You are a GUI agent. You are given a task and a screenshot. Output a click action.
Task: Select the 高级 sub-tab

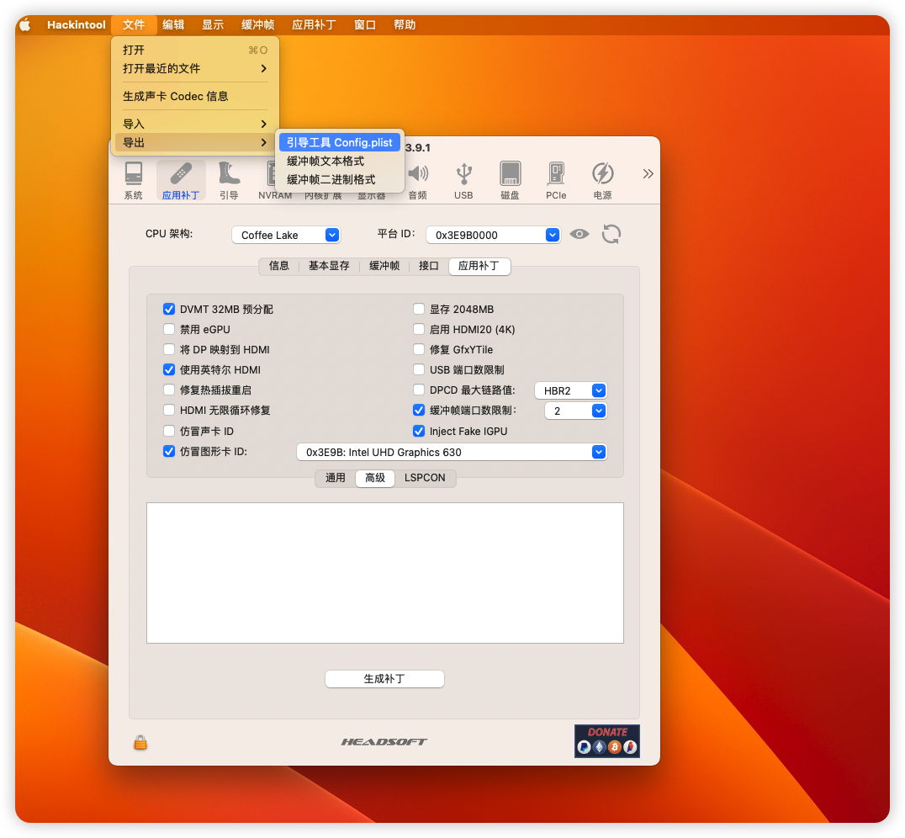(374, 478)
